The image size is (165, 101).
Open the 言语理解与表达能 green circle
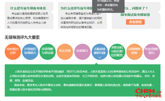pyautogui.click(x=48, y=52)
